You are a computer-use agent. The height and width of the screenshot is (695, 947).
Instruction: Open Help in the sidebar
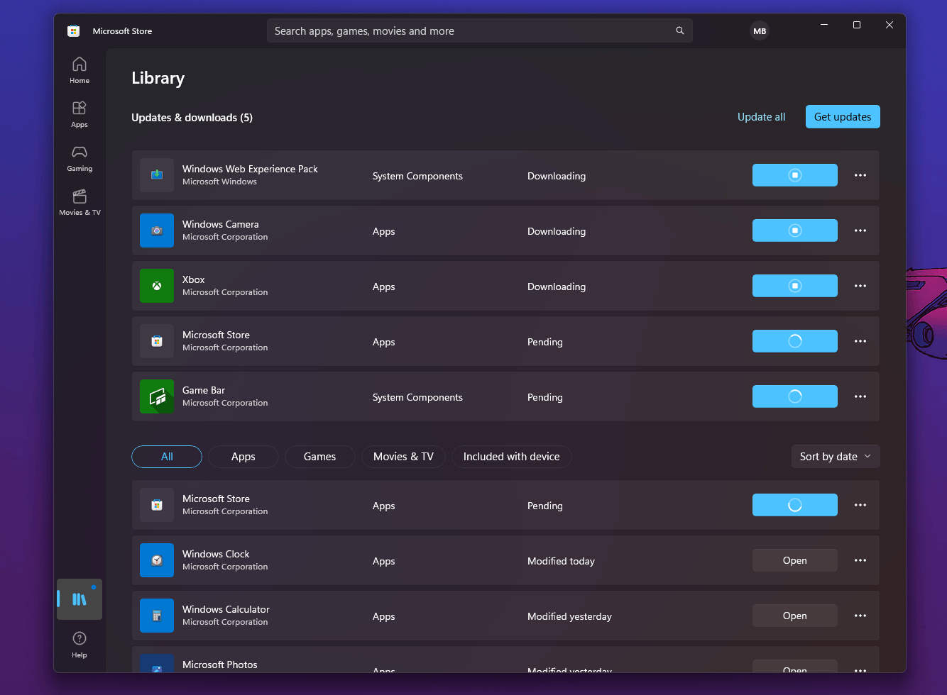(x=80, y=645)
